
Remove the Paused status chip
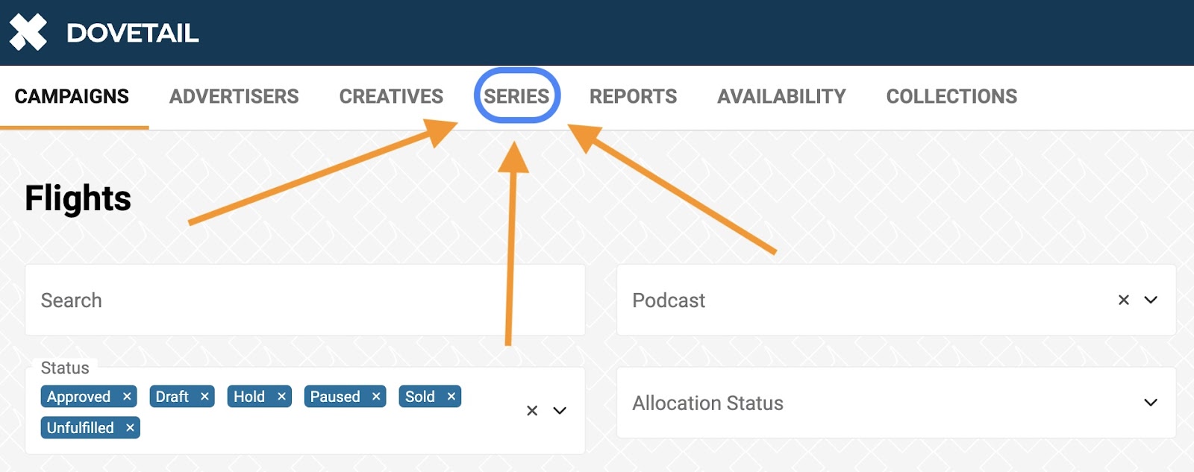(x=376, y=397)
